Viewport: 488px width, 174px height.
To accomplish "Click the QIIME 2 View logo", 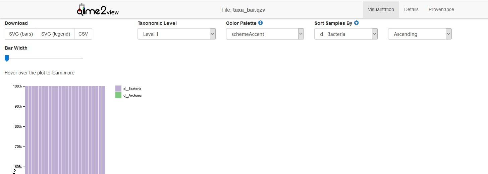I will point(98,10).
